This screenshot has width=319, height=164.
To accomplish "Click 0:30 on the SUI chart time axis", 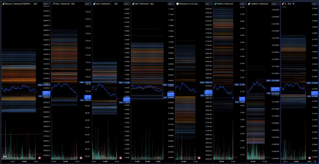I will (x=94, y=161).
